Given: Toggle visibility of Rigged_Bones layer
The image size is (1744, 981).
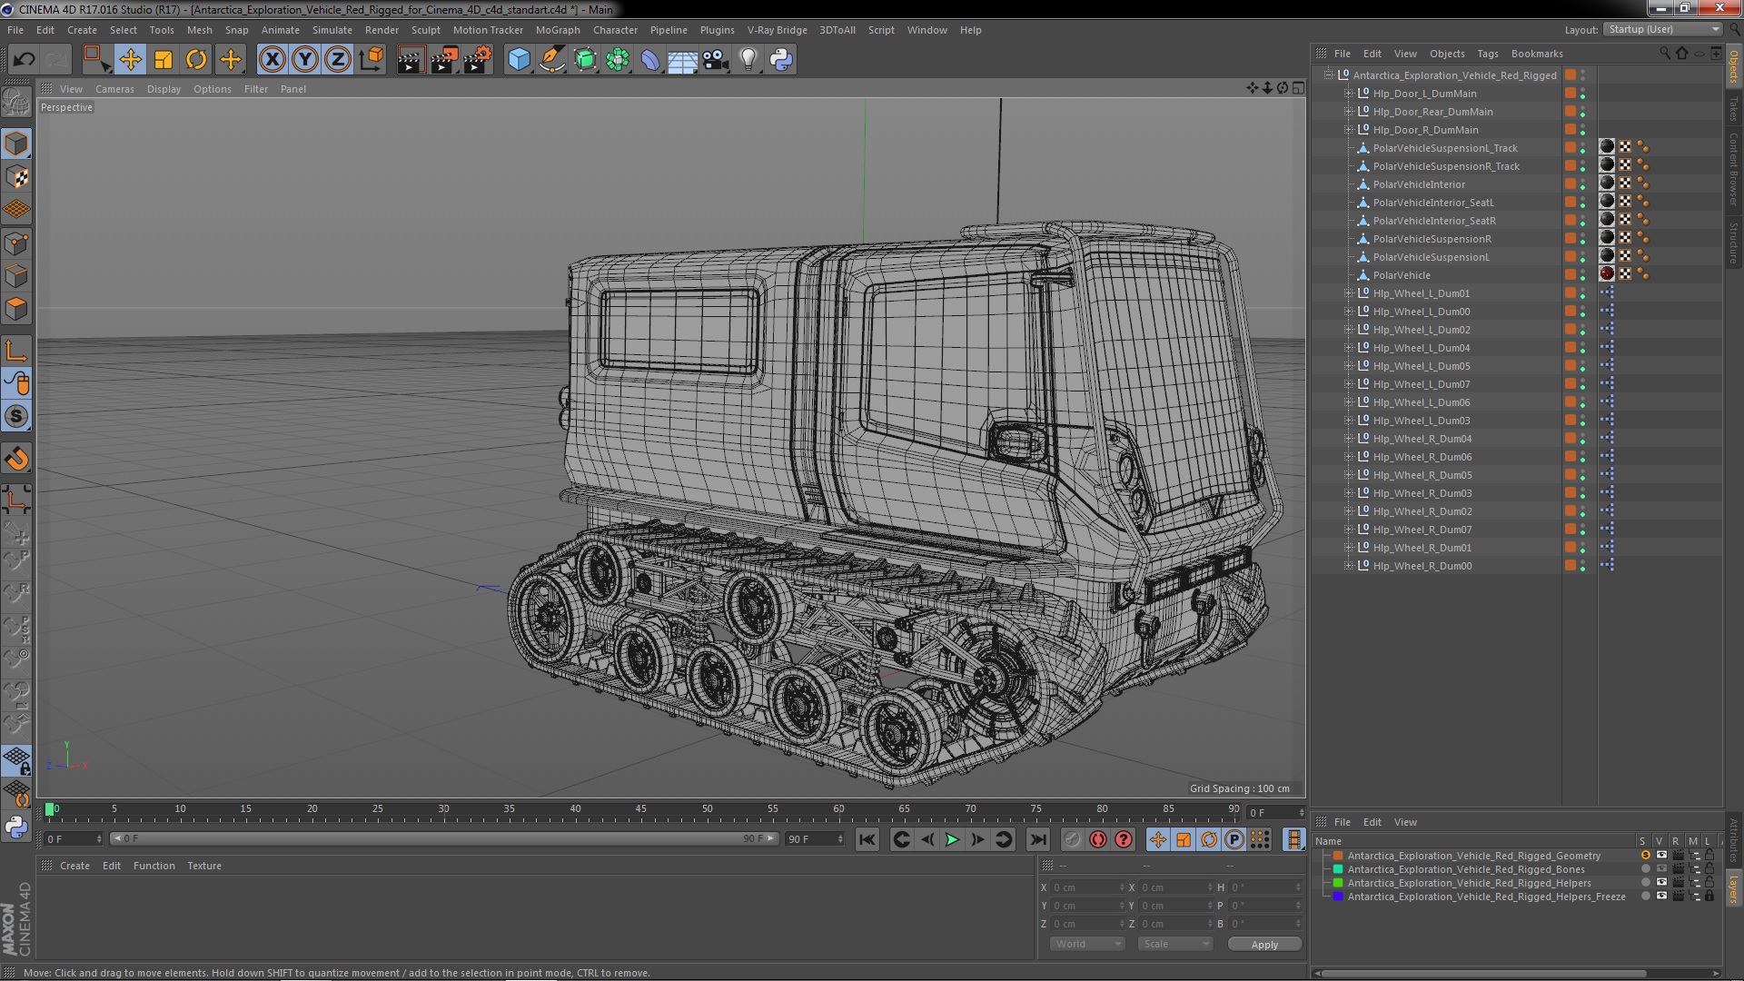Looking at the screenshot, I should tap(1661, 869).
